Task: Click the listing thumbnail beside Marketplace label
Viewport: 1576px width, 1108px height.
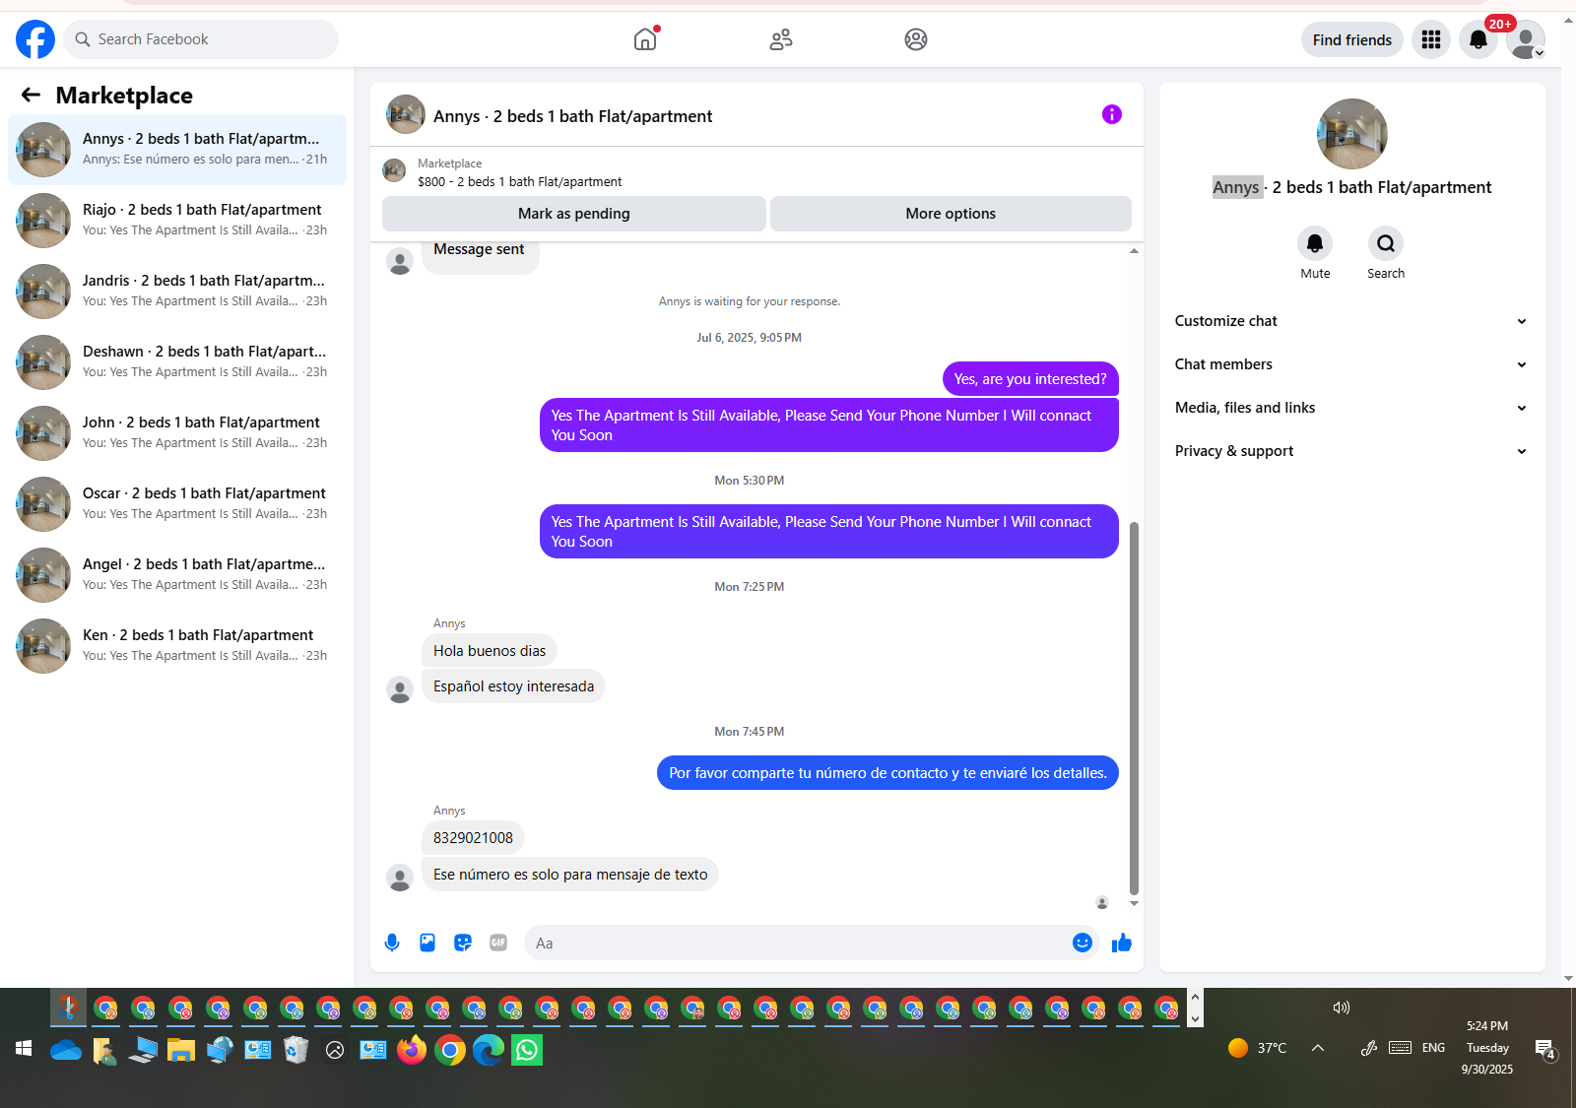Action: pos(394,170)
